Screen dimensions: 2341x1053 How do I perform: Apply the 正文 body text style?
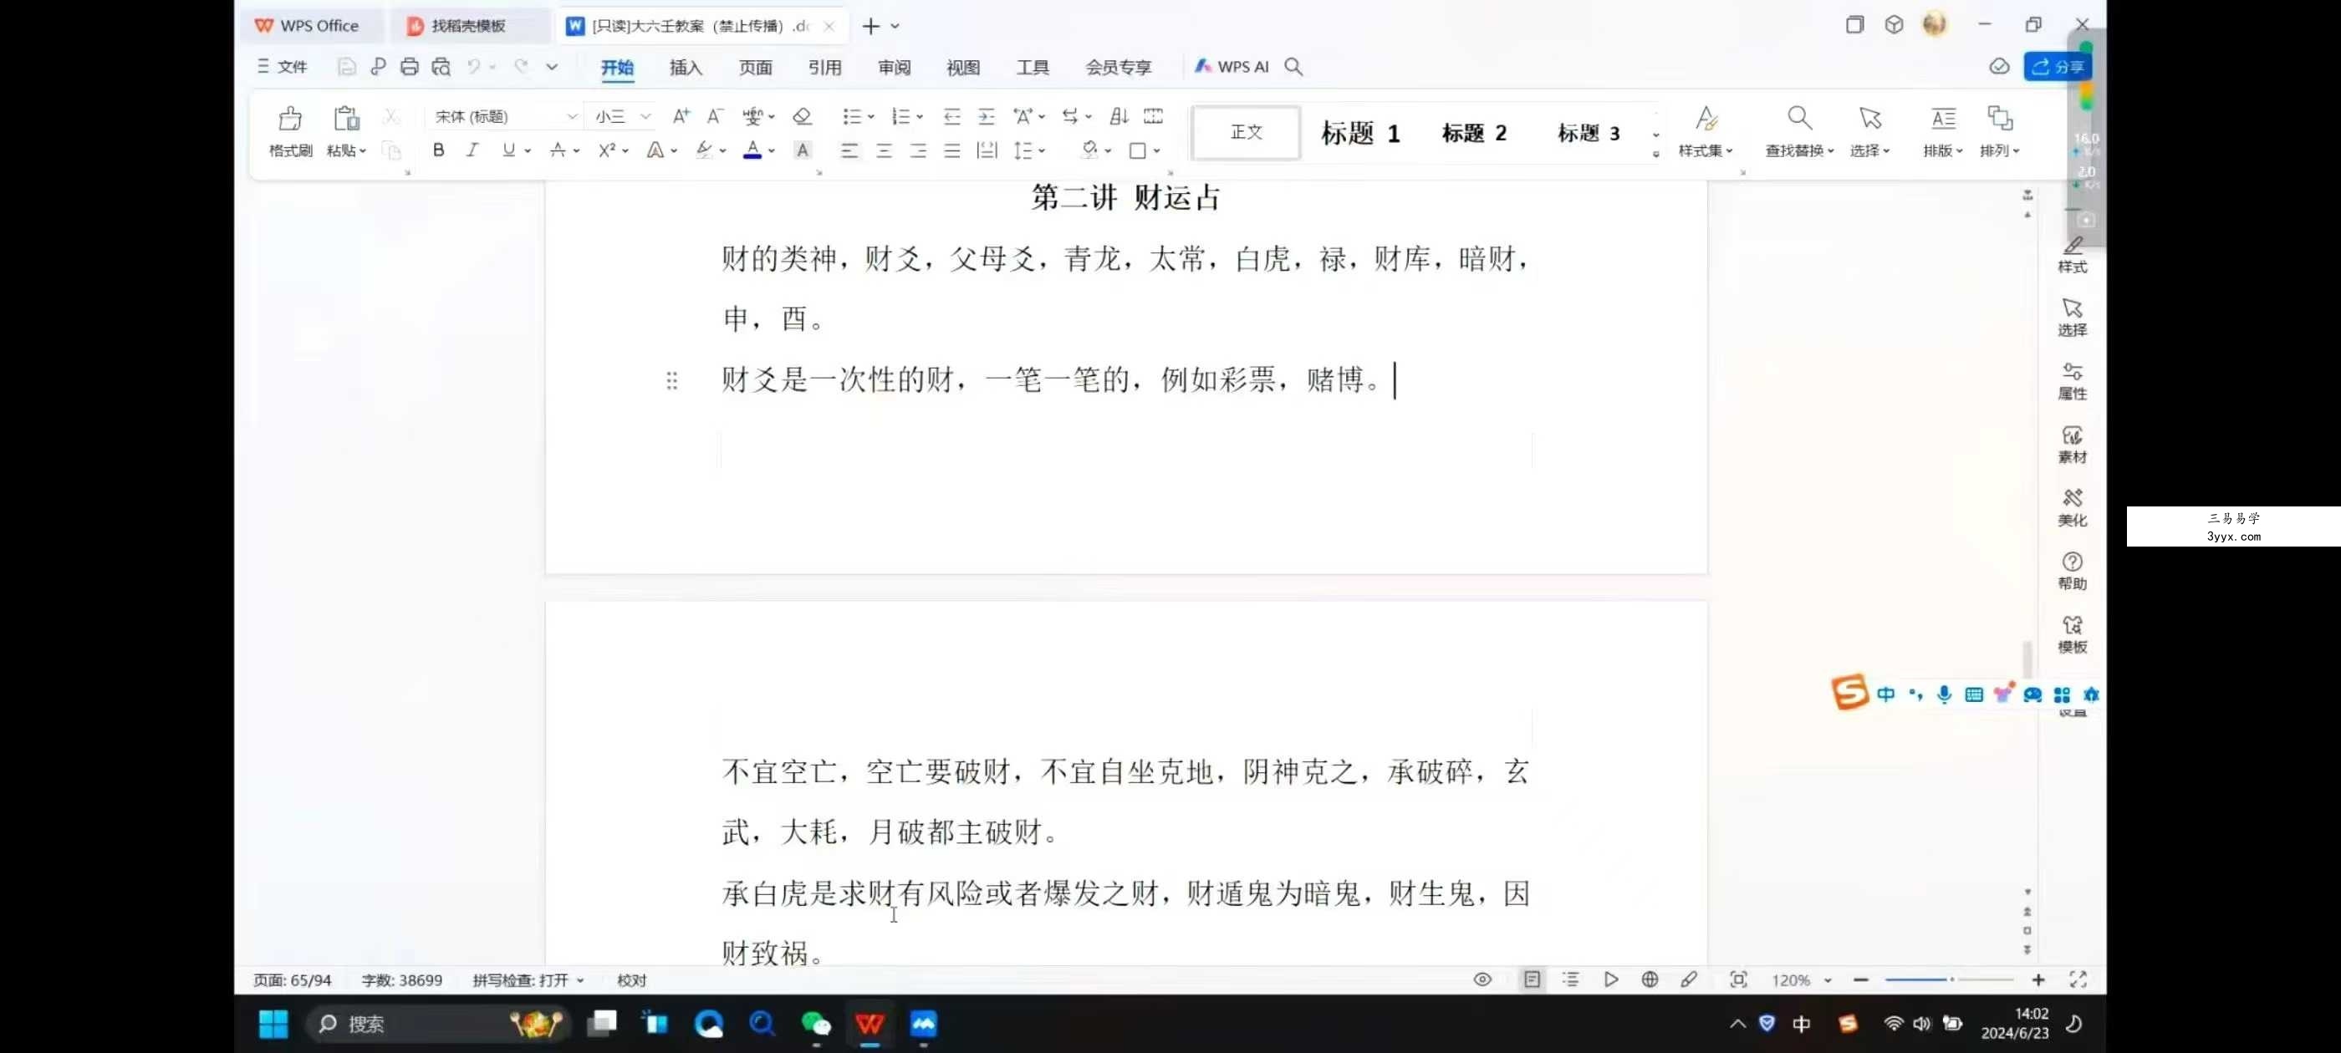[1246, 133]
